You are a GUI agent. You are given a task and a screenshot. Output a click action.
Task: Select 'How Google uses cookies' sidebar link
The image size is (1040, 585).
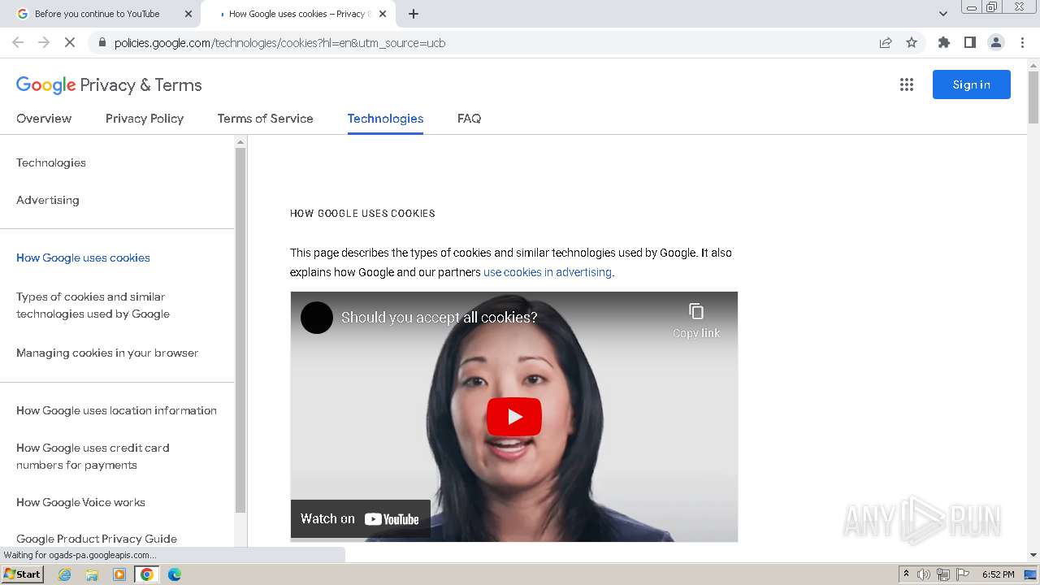click(x=83, y=258)
